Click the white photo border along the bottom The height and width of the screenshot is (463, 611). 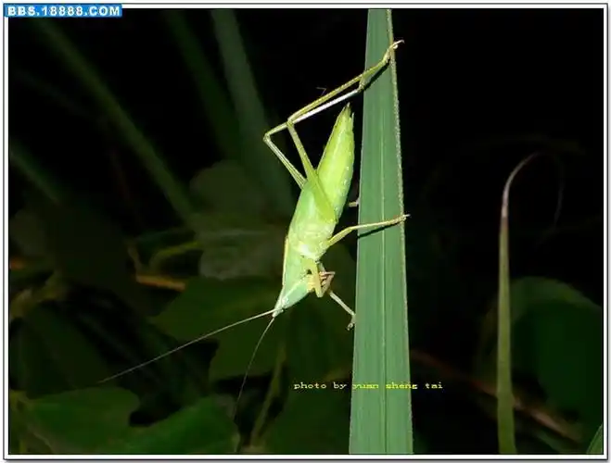[306, 457]
